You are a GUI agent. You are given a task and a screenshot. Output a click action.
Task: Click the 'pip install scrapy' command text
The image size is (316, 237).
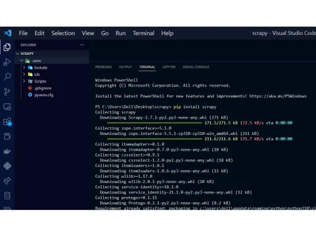click(195, 107)
